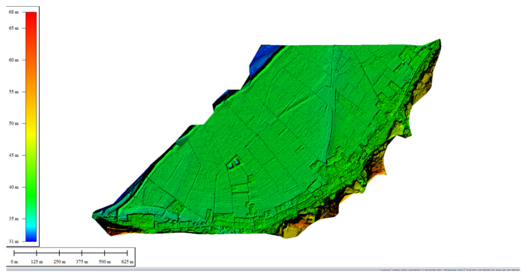The image size is (521, 273).
Task: Click the '375 m' scale bar label
Action: pos(82,262)
